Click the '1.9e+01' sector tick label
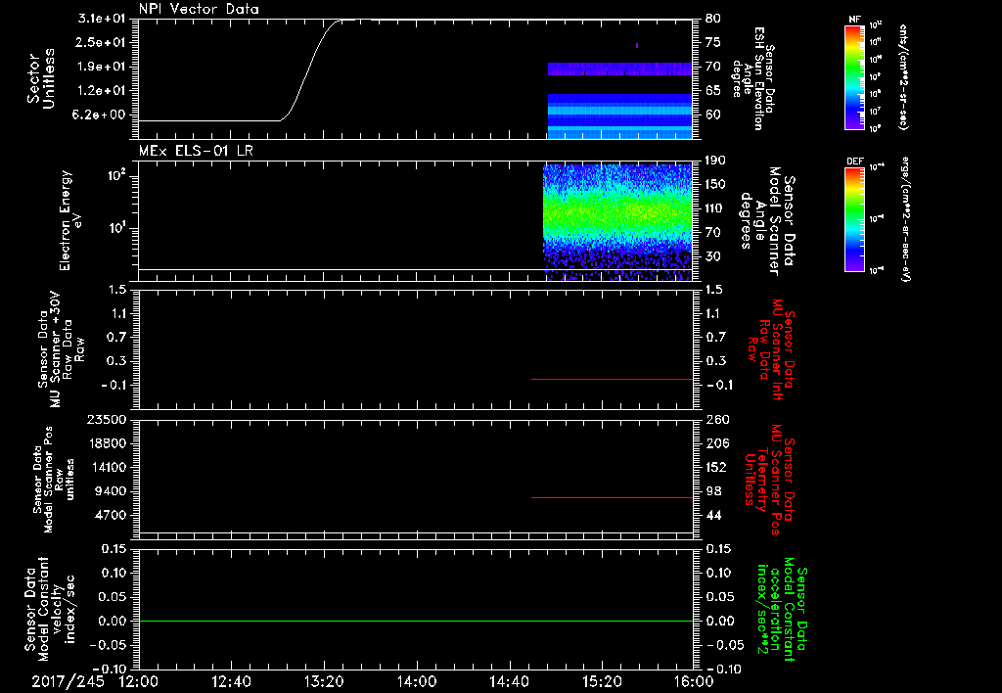Screen dimensions: 1002x693 coord(101,67)
